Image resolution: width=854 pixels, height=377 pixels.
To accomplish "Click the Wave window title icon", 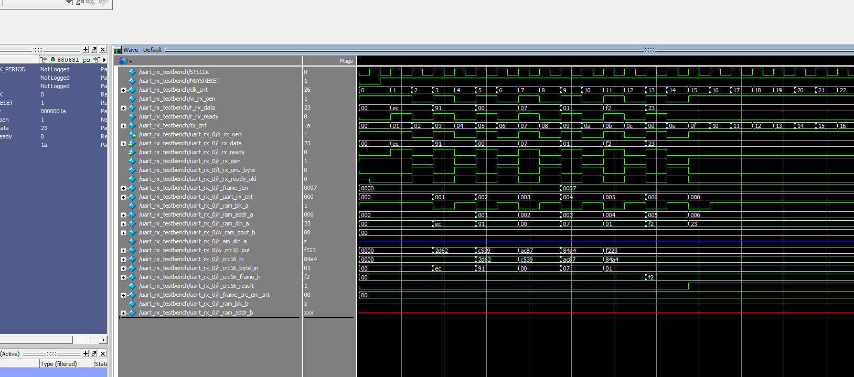I will pyautogui.click(x=118, y=50).
